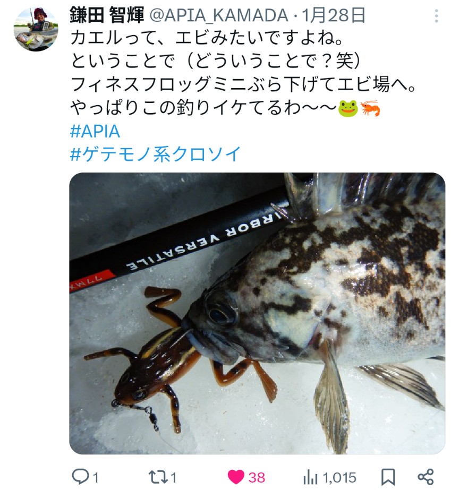Select the view count 1,015
The image size is (459, 490).
pos(339,477)
